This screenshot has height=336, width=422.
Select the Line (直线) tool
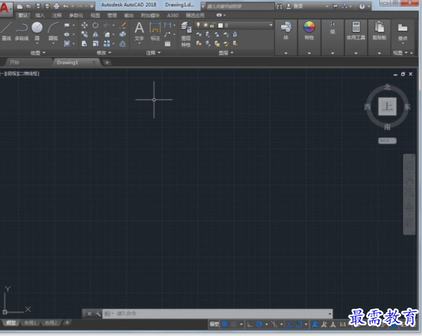pos(6,31)
